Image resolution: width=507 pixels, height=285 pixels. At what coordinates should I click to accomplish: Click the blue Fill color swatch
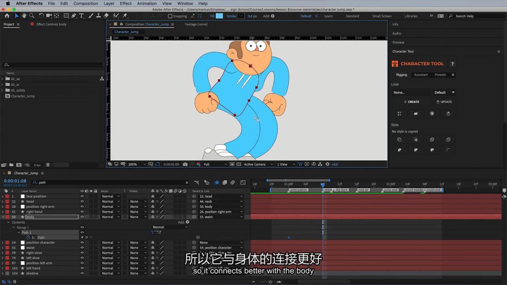coord(219,16)
